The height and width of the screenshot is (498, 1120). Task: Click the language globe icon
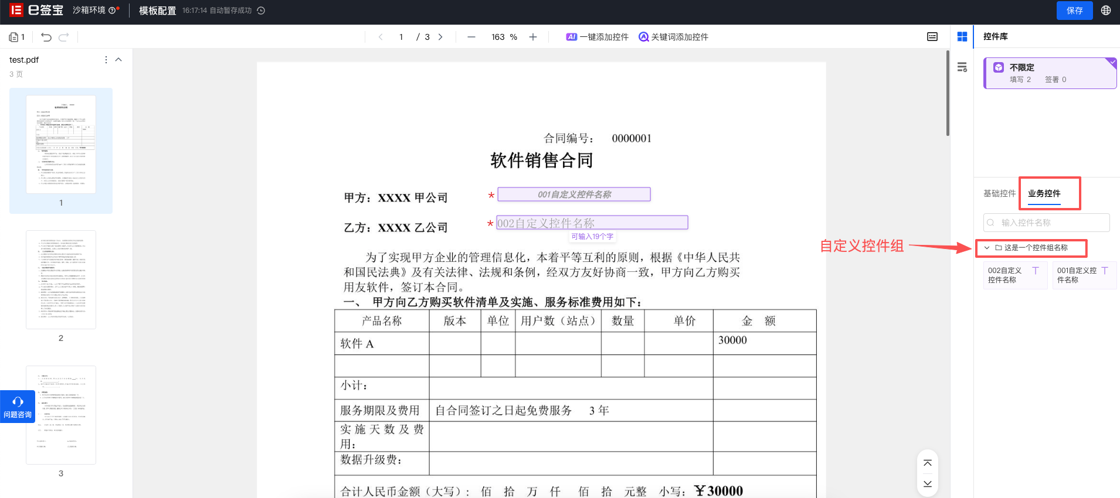point(1106,11)
